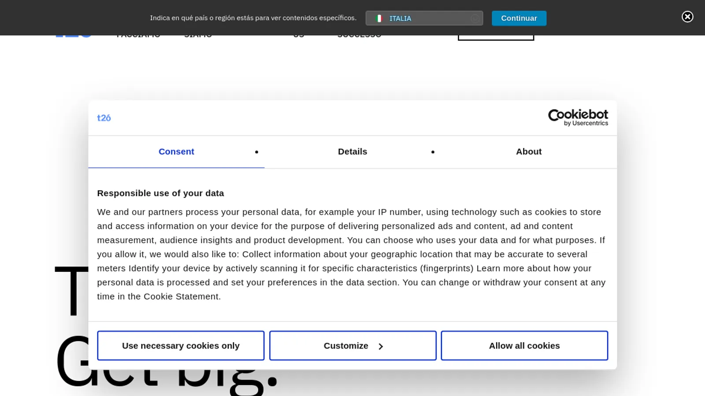The width and height of the screenshot is (705, 396).
Task: Click the Cookiebot by Usercentrics logo
Action: 578,117
